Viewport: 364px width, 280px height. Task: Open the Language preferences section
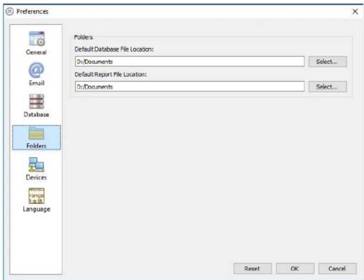(37, 200)
